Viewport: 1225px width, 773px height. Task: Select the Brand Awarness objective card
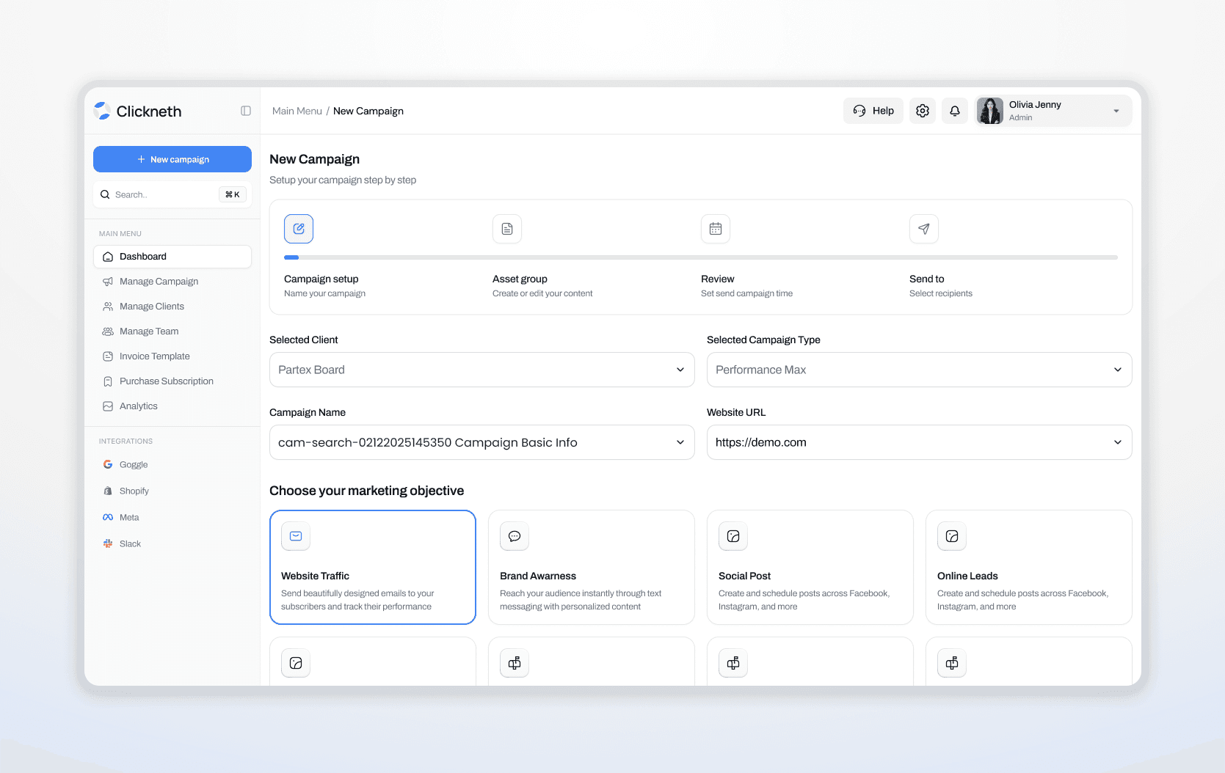click(x=592, y=567)
